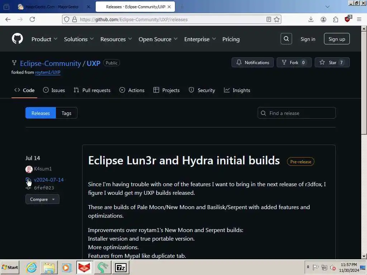
Task: Click the red fox browser taskbar icon
Action: (x=84, y=267)
